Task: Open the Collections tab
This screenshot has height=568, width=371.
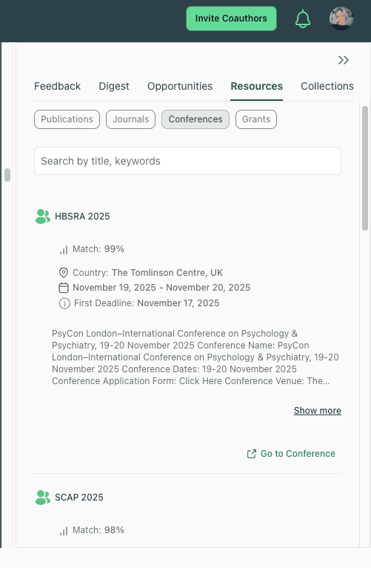Action: click(x=327, y=86)
